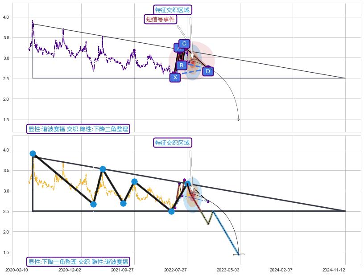Click the 2022-07-27 date axis label
This screenshot has width=364, height=275.
click(x=175, y=270)
